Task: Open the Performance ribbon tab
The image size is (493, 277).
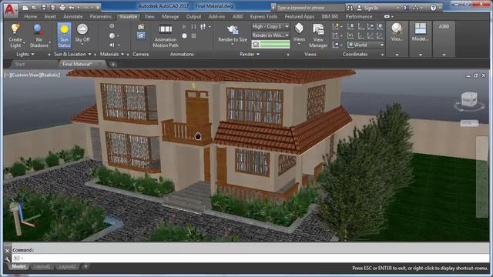Action: tap(359, 17)
